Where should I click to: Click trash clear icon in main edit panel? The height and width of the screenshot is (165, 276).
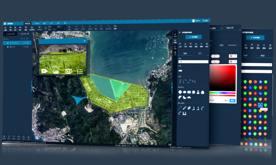pyautogui.click(x=207, y=45)
